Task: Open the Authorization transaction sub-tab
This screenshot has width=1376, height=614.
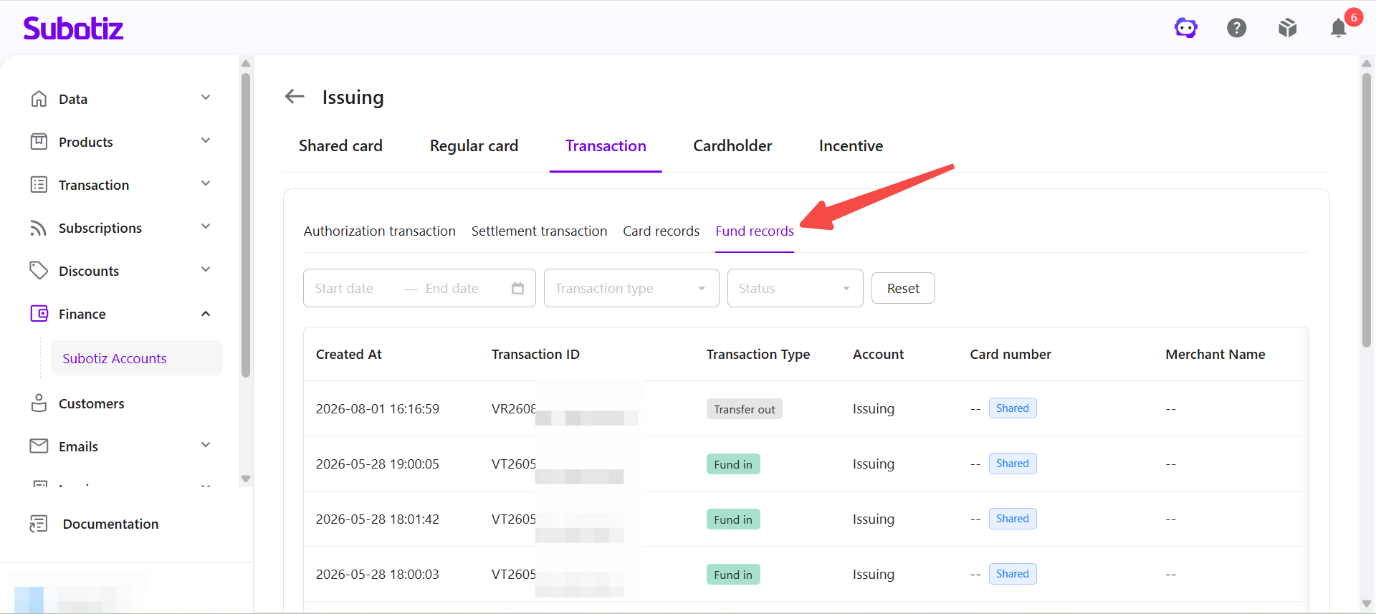Action: 379,231
